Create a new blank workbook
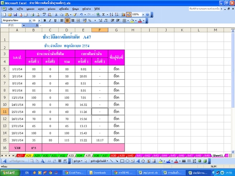 point(5,15)
